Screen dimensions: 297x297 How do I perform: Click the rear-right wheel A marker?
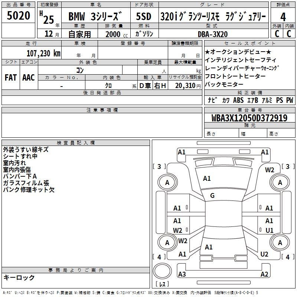tap(280, 242)
